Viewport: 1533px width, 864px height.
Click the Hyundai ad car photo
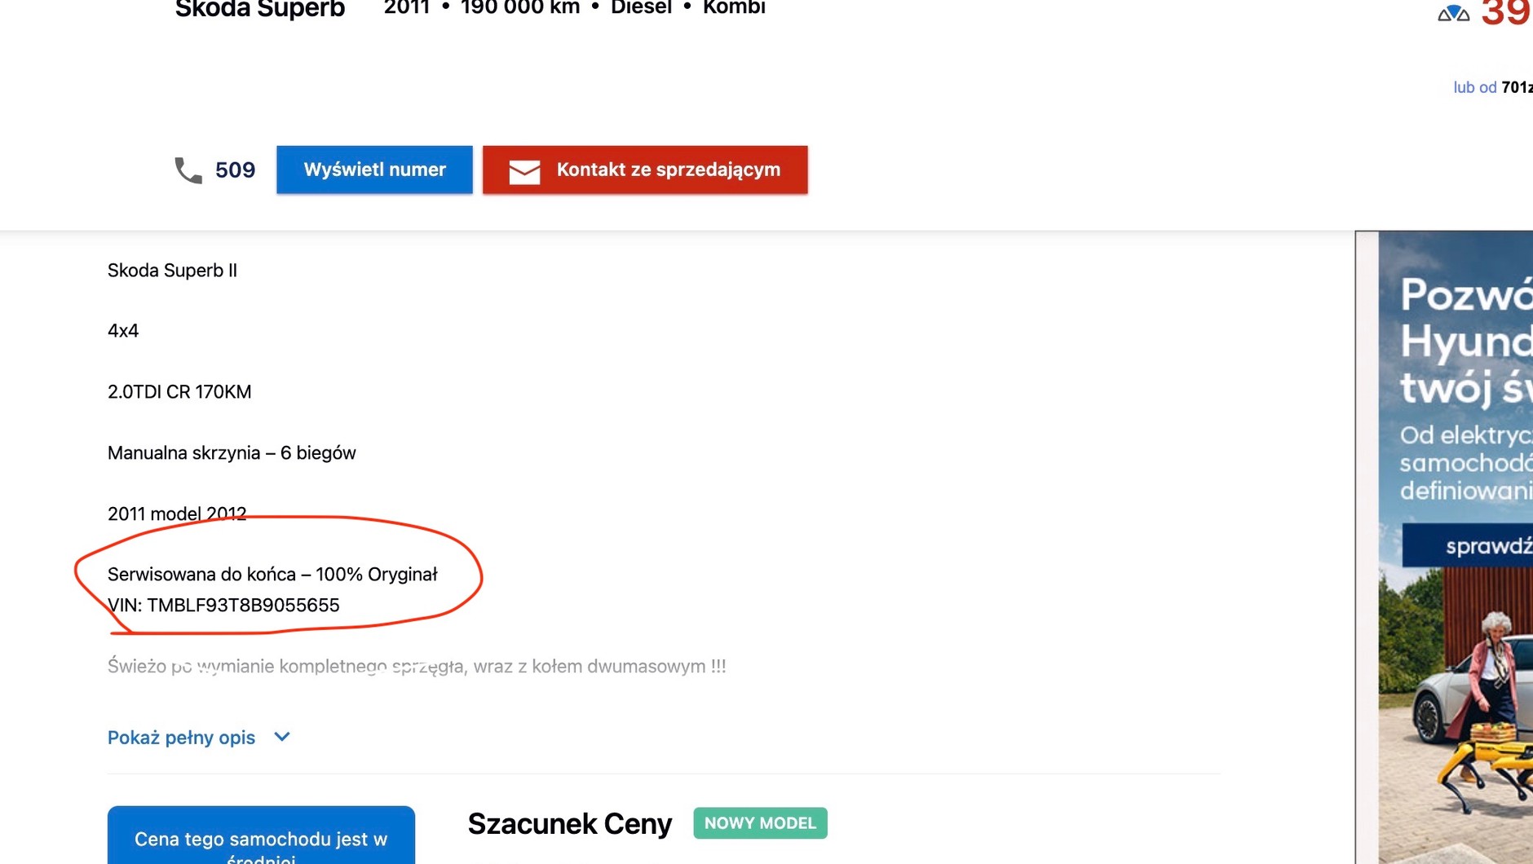pos(1456,716)
